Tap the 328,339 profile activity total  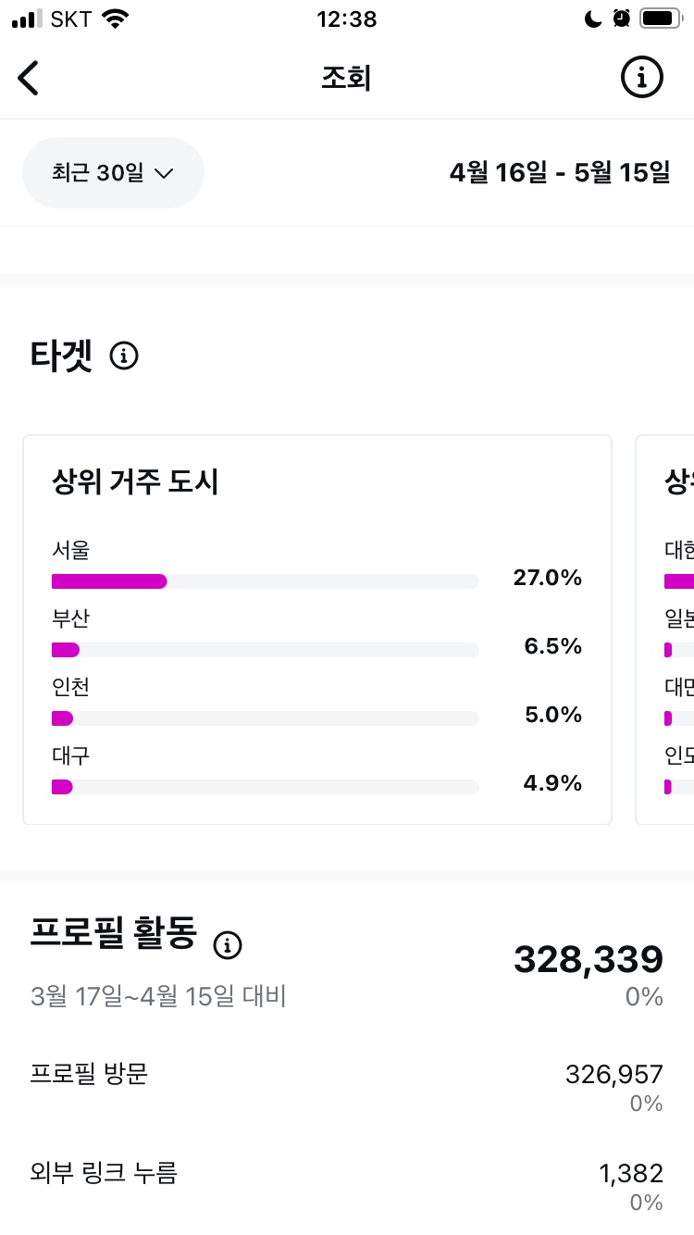tap(589, 960)
